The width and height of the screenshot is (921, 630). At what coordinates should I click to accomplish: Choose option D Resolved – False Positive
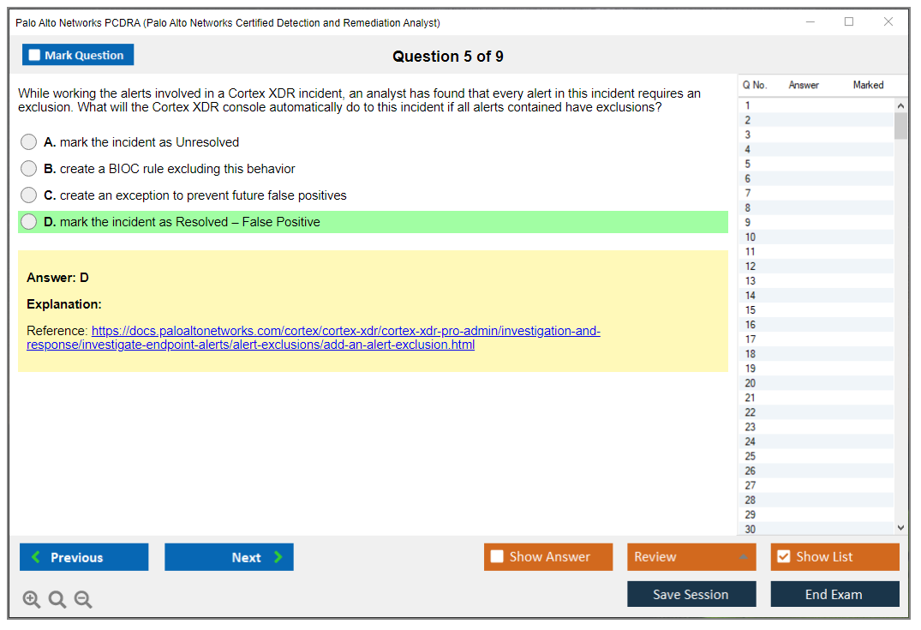29,222
